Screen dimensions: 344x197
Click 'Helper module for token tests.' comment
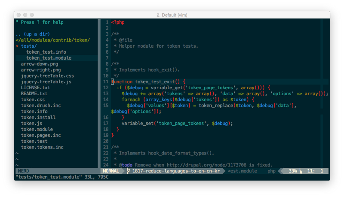tap(158, 46)
